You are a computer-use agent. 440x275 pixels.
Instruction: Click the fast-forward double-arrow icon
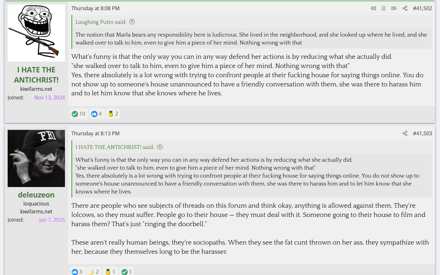(394, 8)
